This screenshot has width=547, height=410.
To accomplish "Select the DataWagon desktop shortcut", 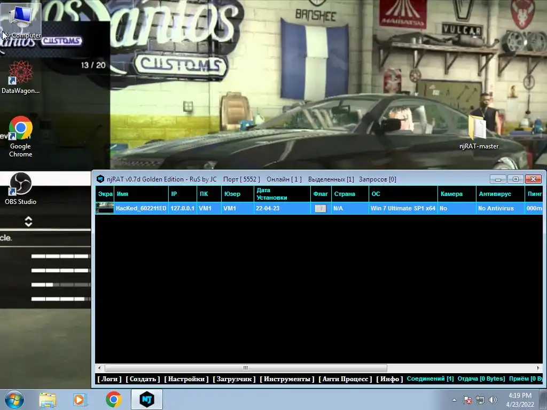I will (x=20, y=77).
